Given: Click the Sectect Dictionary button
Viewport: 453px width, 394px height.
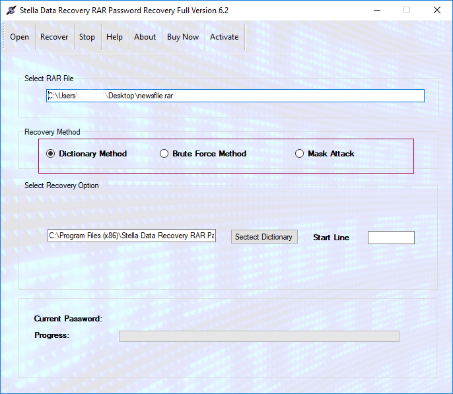Looking at the screenshot, I should point(264,237).
